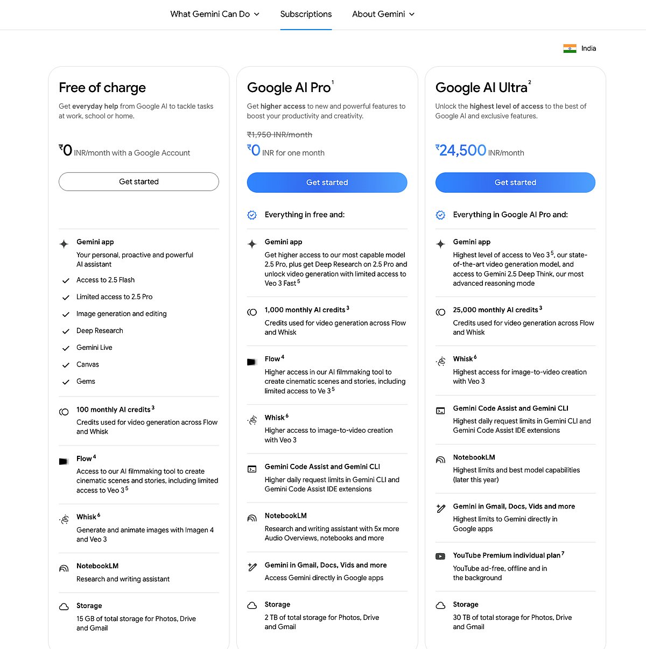This screenshot has height=649, width=646.
Task: Click the Gemini Code Assist terminal icon in Pro
Action: pyautogui.click(x=252, y=469)
